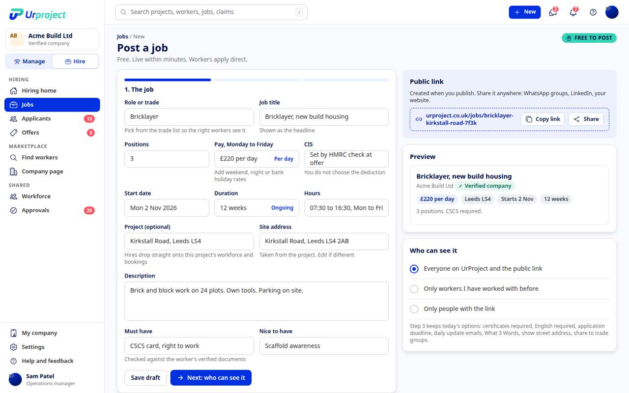This screenshot has width=629, height=393.
Task: Open Company page in sidebar
Action: click(52, 171)
